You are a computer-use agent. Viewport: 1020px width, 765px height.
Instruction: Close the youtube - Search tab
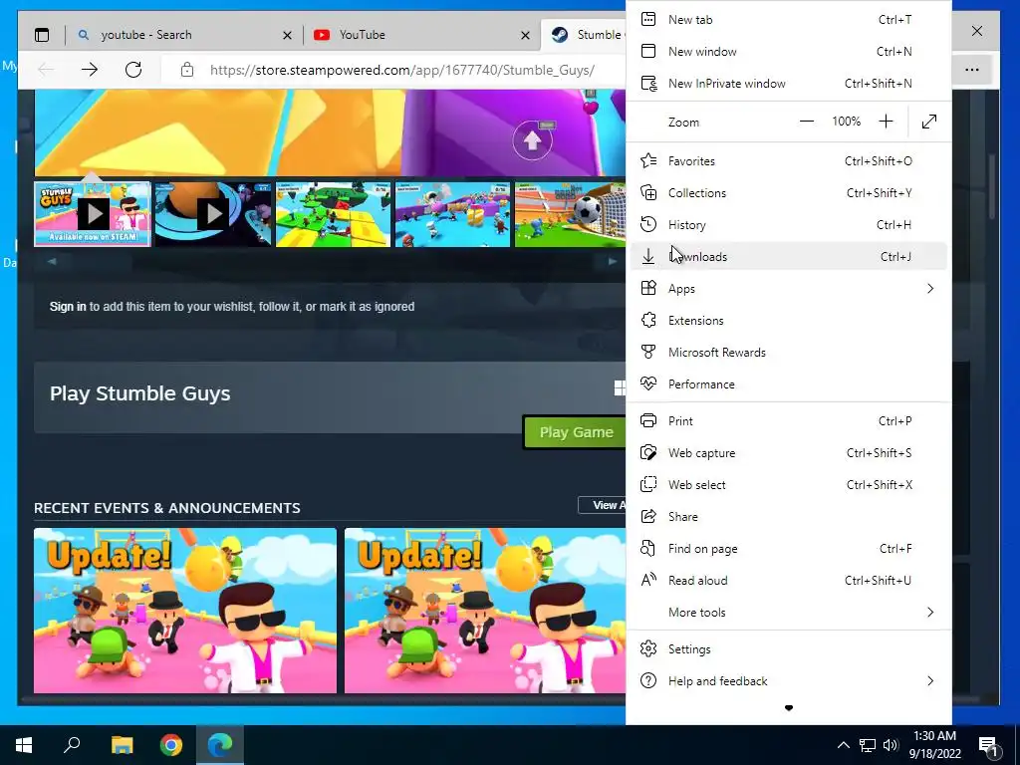tap(287, 35)
